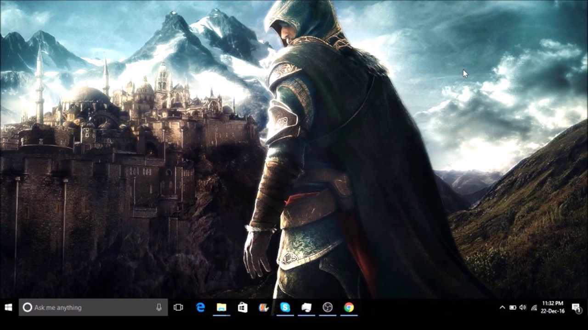Open the white app icon beside Skype

[x=306, y=308]
